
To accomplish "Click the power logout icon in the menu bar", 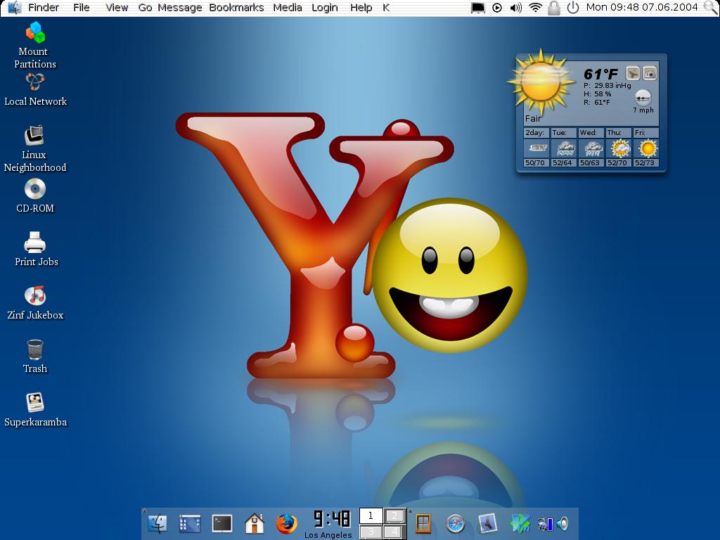I will pyautogui.click(x=572, y=8).
